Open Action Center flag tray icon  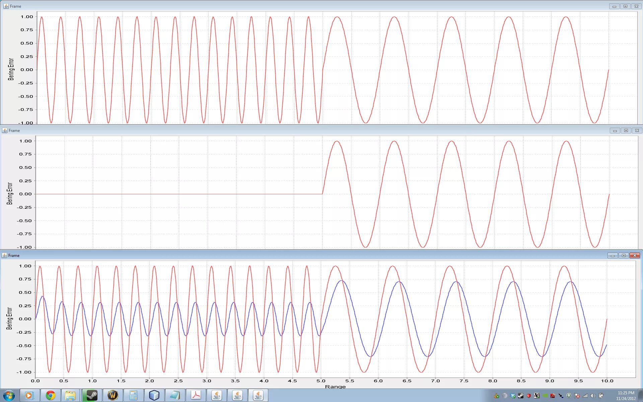[577, 396]
